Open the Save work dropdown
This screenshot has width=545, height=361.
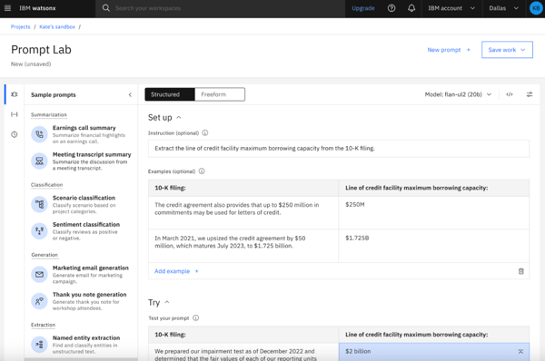[x=507, y=50]
